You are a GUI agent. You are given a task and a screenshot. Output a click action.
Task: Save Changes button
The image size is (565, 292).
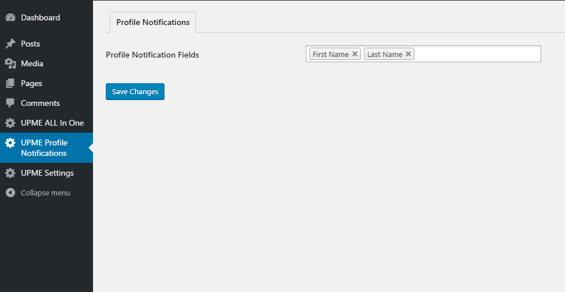[x=135, y=91]
